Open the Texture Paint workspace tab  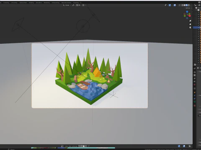pyautogui.click(x=23, y=2)
